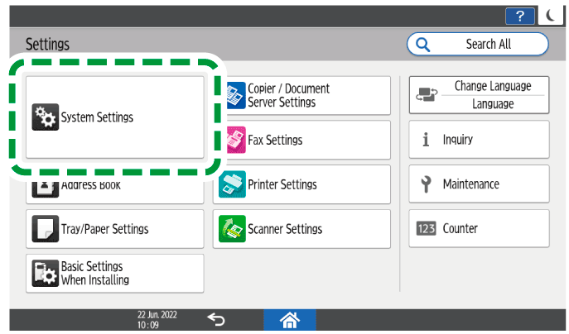The width and height of the screenshot is (569, 334).
Task: Tap the Scanner Settings label
Action: [285, 229]
